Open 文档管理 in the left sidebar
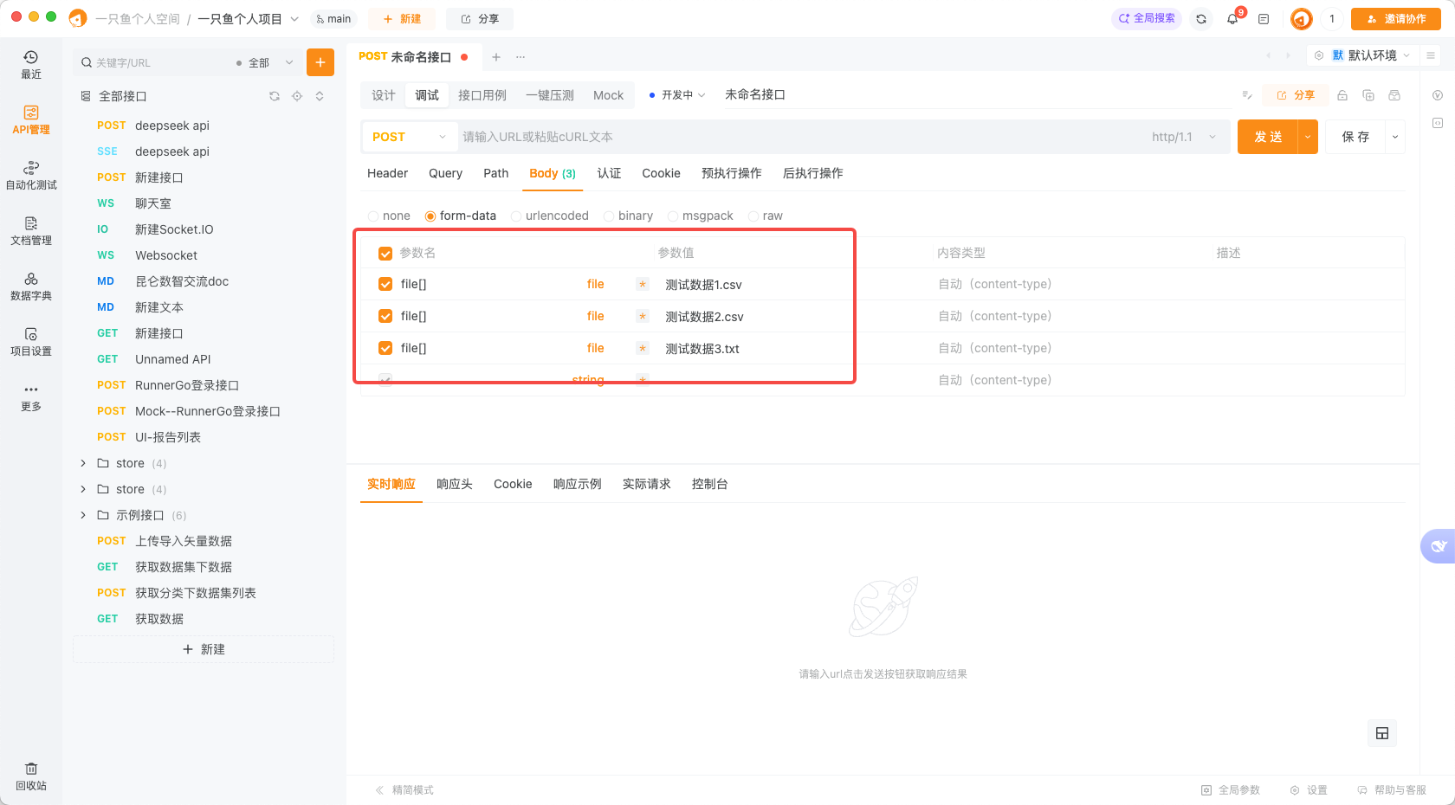Image resolution: width=1455 pixels, height=805 pixels. point(31,230)
